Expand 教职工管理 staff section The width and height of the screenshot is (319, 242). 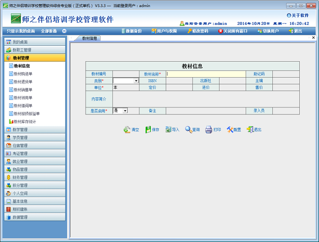pyautogui.click(x=35, y=50)
